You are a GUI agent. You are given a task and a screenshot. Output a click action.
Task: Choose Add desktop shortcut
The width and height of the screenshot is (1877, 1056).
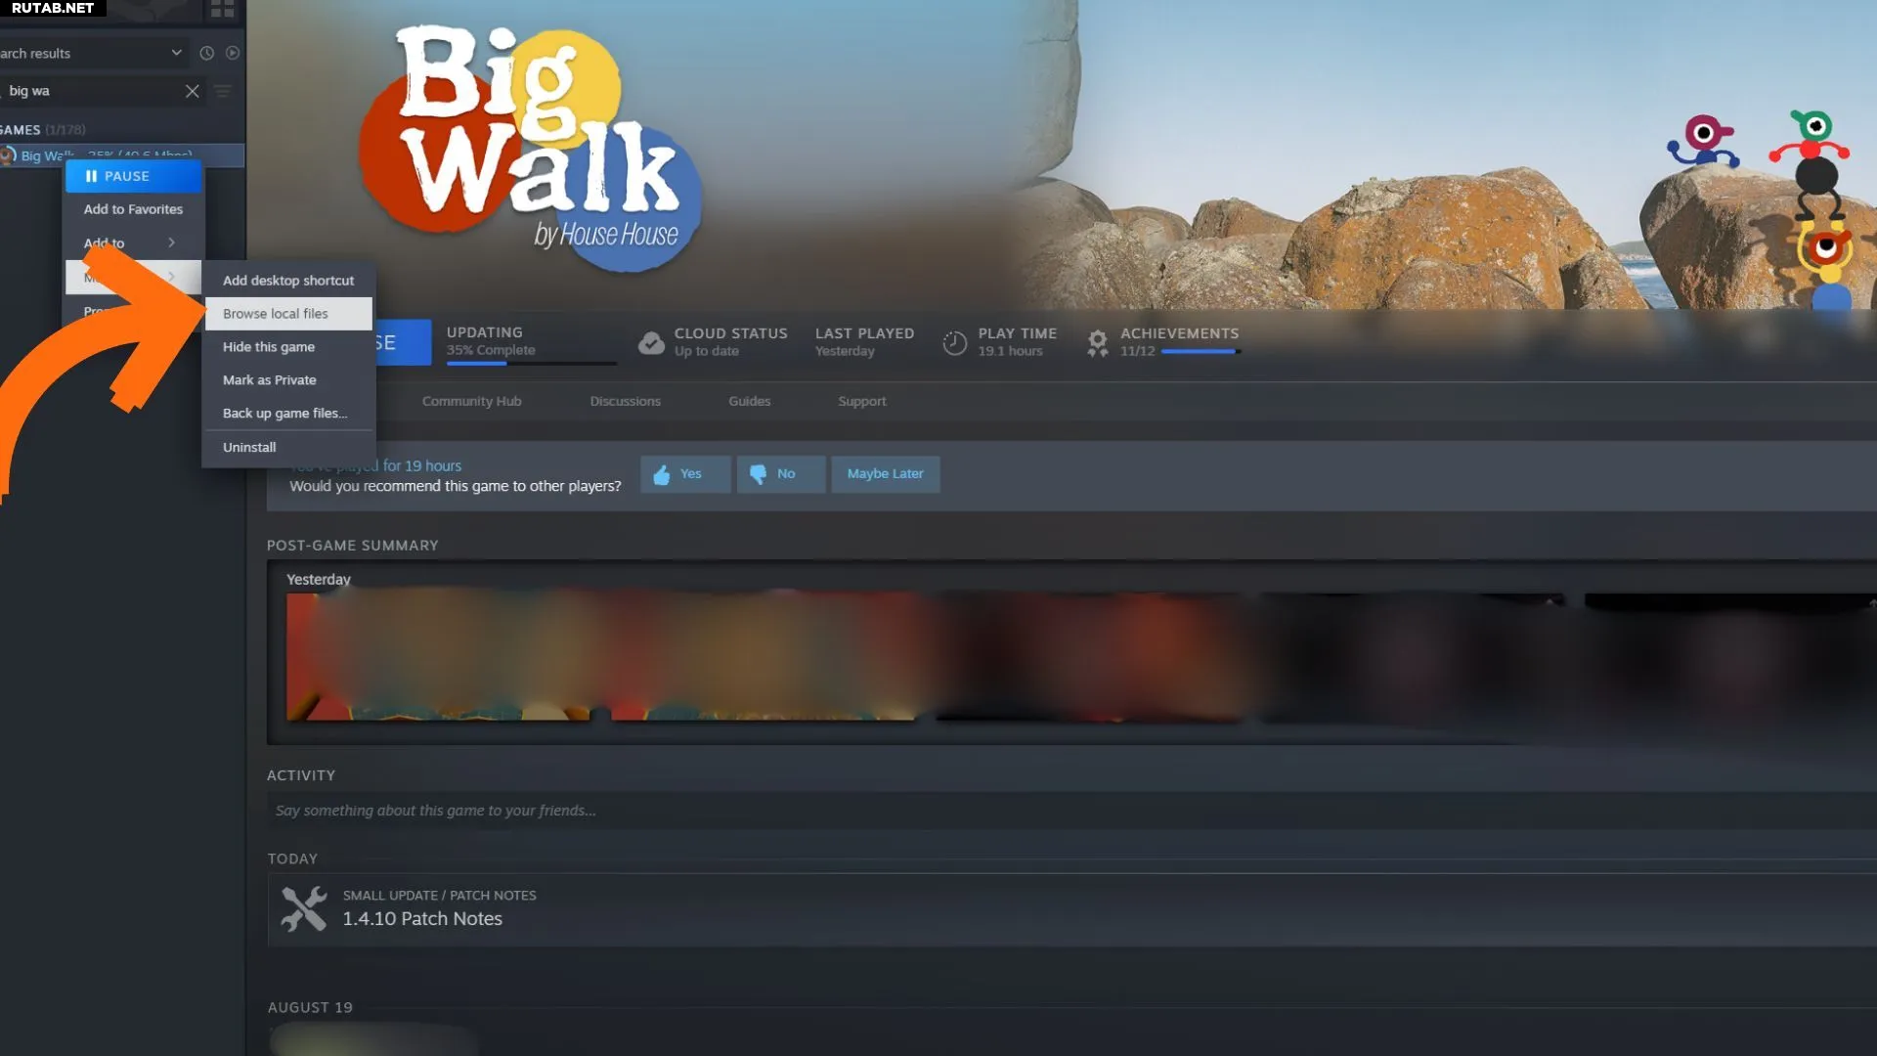coord(288,281)
